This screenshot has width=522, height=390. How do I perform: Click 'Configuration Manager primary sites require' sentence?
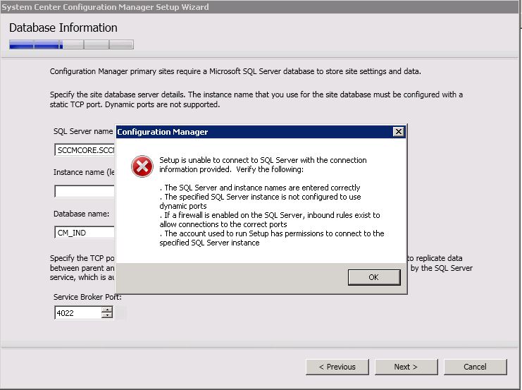tap(235, 71)
